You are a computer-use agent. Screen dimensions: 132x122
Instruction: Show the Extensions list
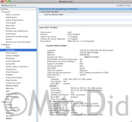(11, 28)
